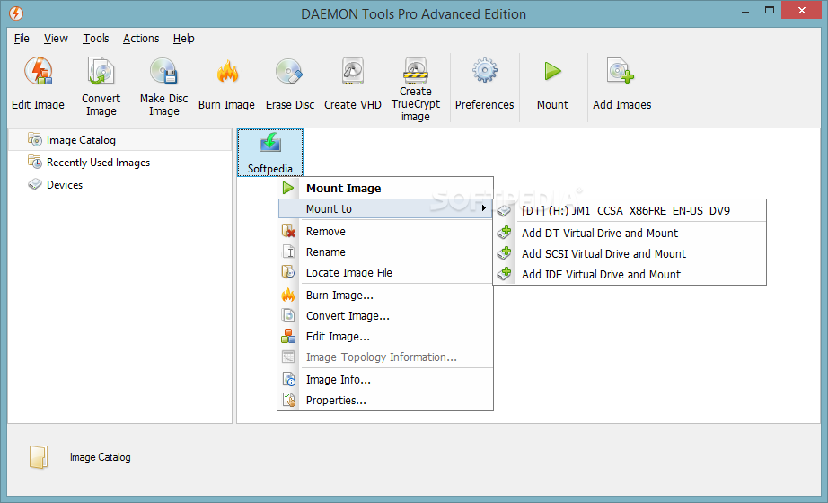Maximize the DAEMON Tools window
This screenshot has height=503, width=828.
click(x=770, y=10)
